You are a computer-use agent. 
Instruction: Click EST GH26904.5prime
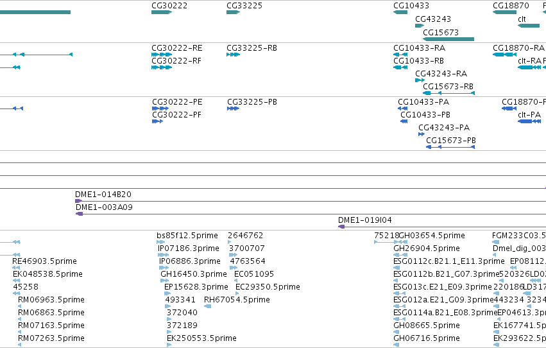pyautogui.click(x=427, y=248)
